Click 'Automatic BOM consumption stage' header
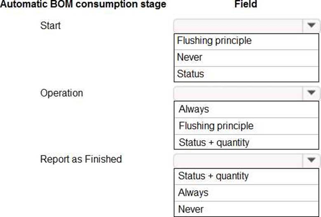 (83, 5)
